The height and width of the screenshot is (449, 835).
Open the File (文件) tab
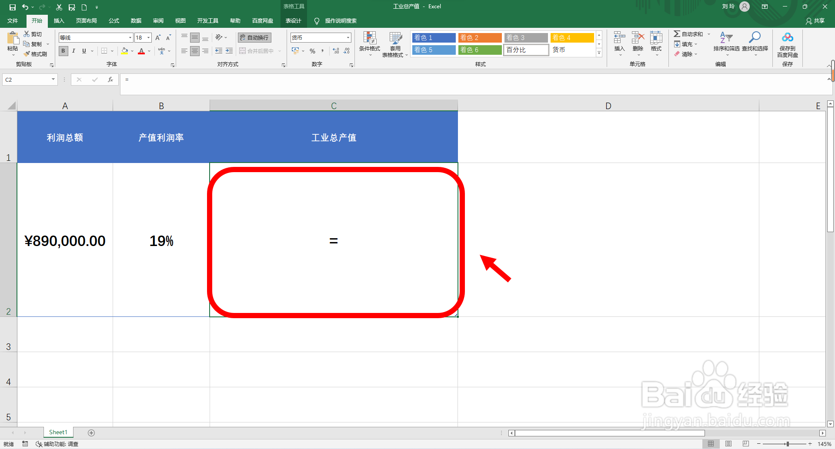tap(13, 20)
